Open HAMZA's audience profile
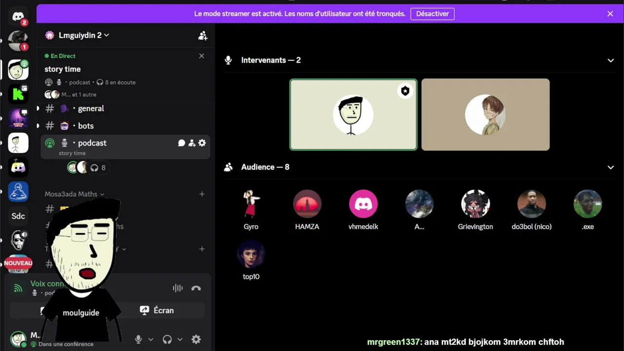624x351 pixels. (307, 210)
